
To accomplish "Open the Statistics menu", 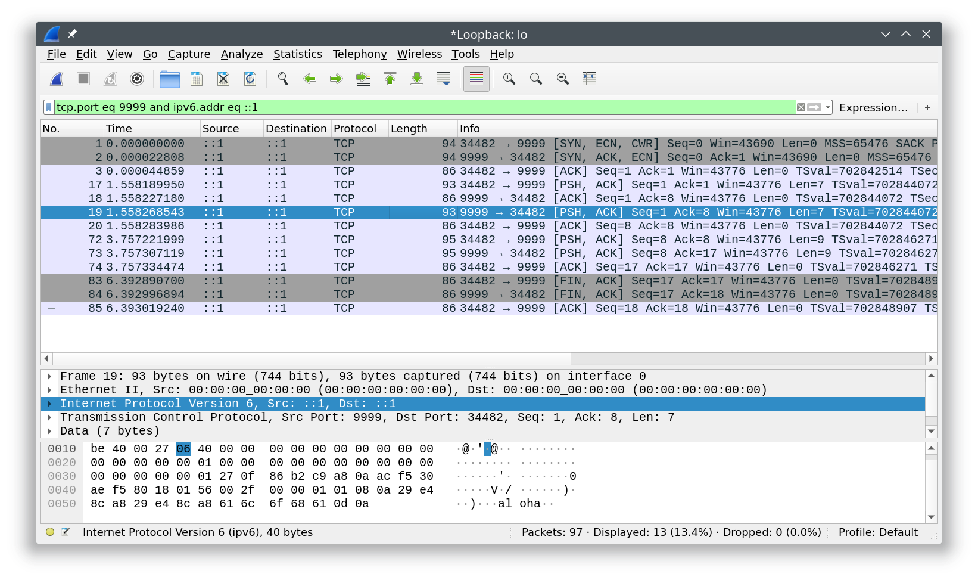I will click(298, 54).
